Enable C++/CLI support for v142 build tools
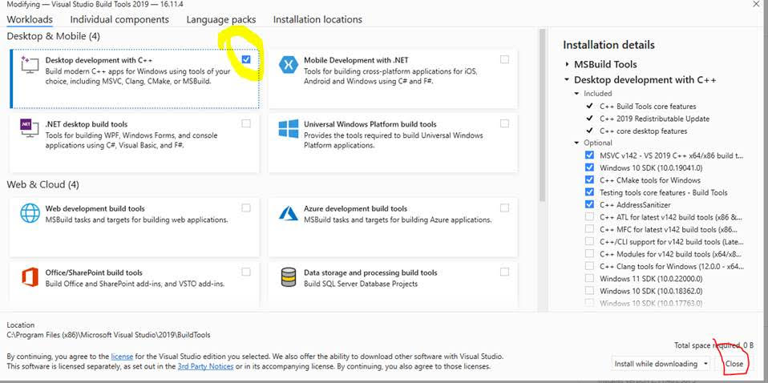 point(589,241)
